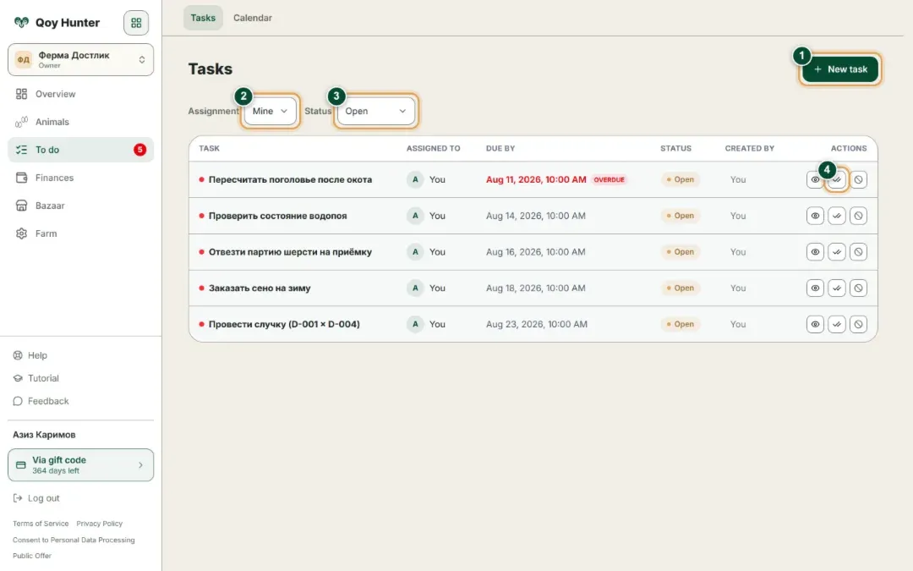Click the task title Пересчитать поголовье после окота
The image size is (913, 571).
[x=290, y=179]
